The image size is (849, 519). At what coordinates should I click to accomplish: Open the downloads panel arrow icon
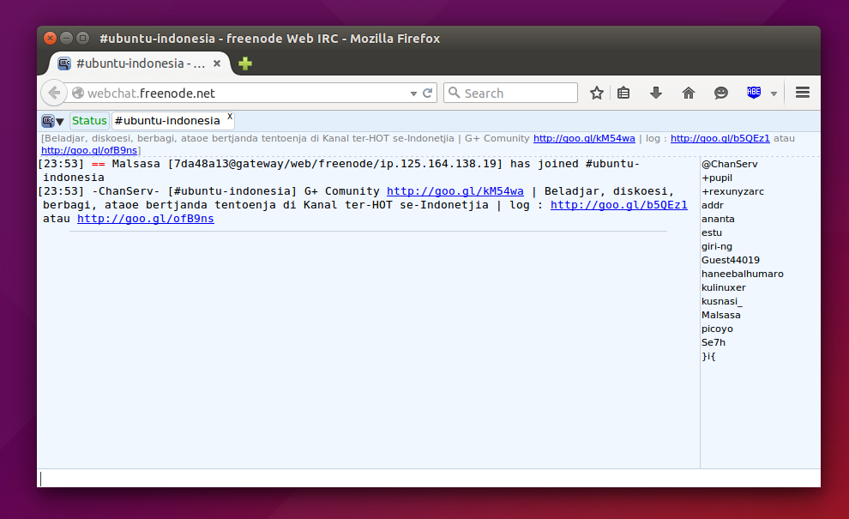[654, 93]
